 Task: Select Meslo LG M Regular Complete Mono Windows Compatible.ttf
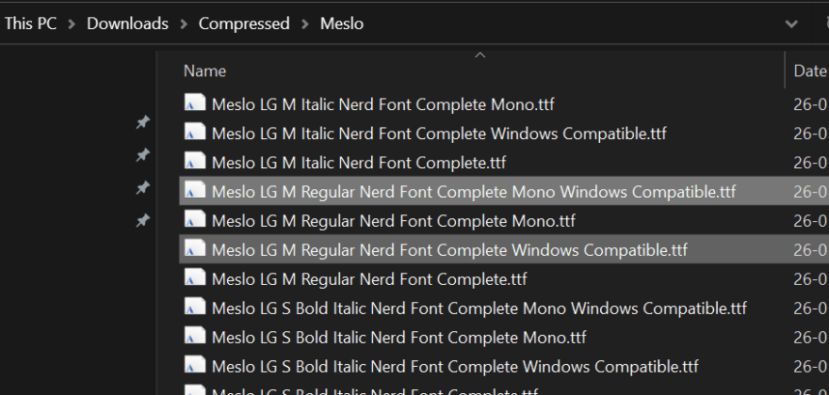(473, 191)
